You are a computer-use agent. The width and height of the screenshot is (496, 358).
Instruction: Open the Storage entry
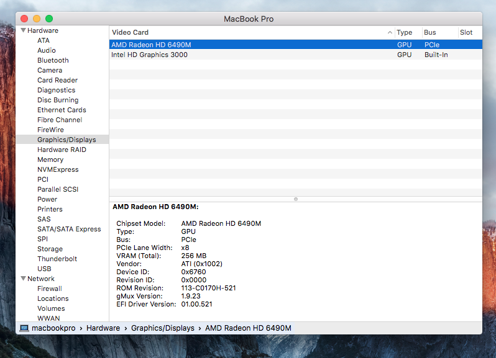coord(50,249)
